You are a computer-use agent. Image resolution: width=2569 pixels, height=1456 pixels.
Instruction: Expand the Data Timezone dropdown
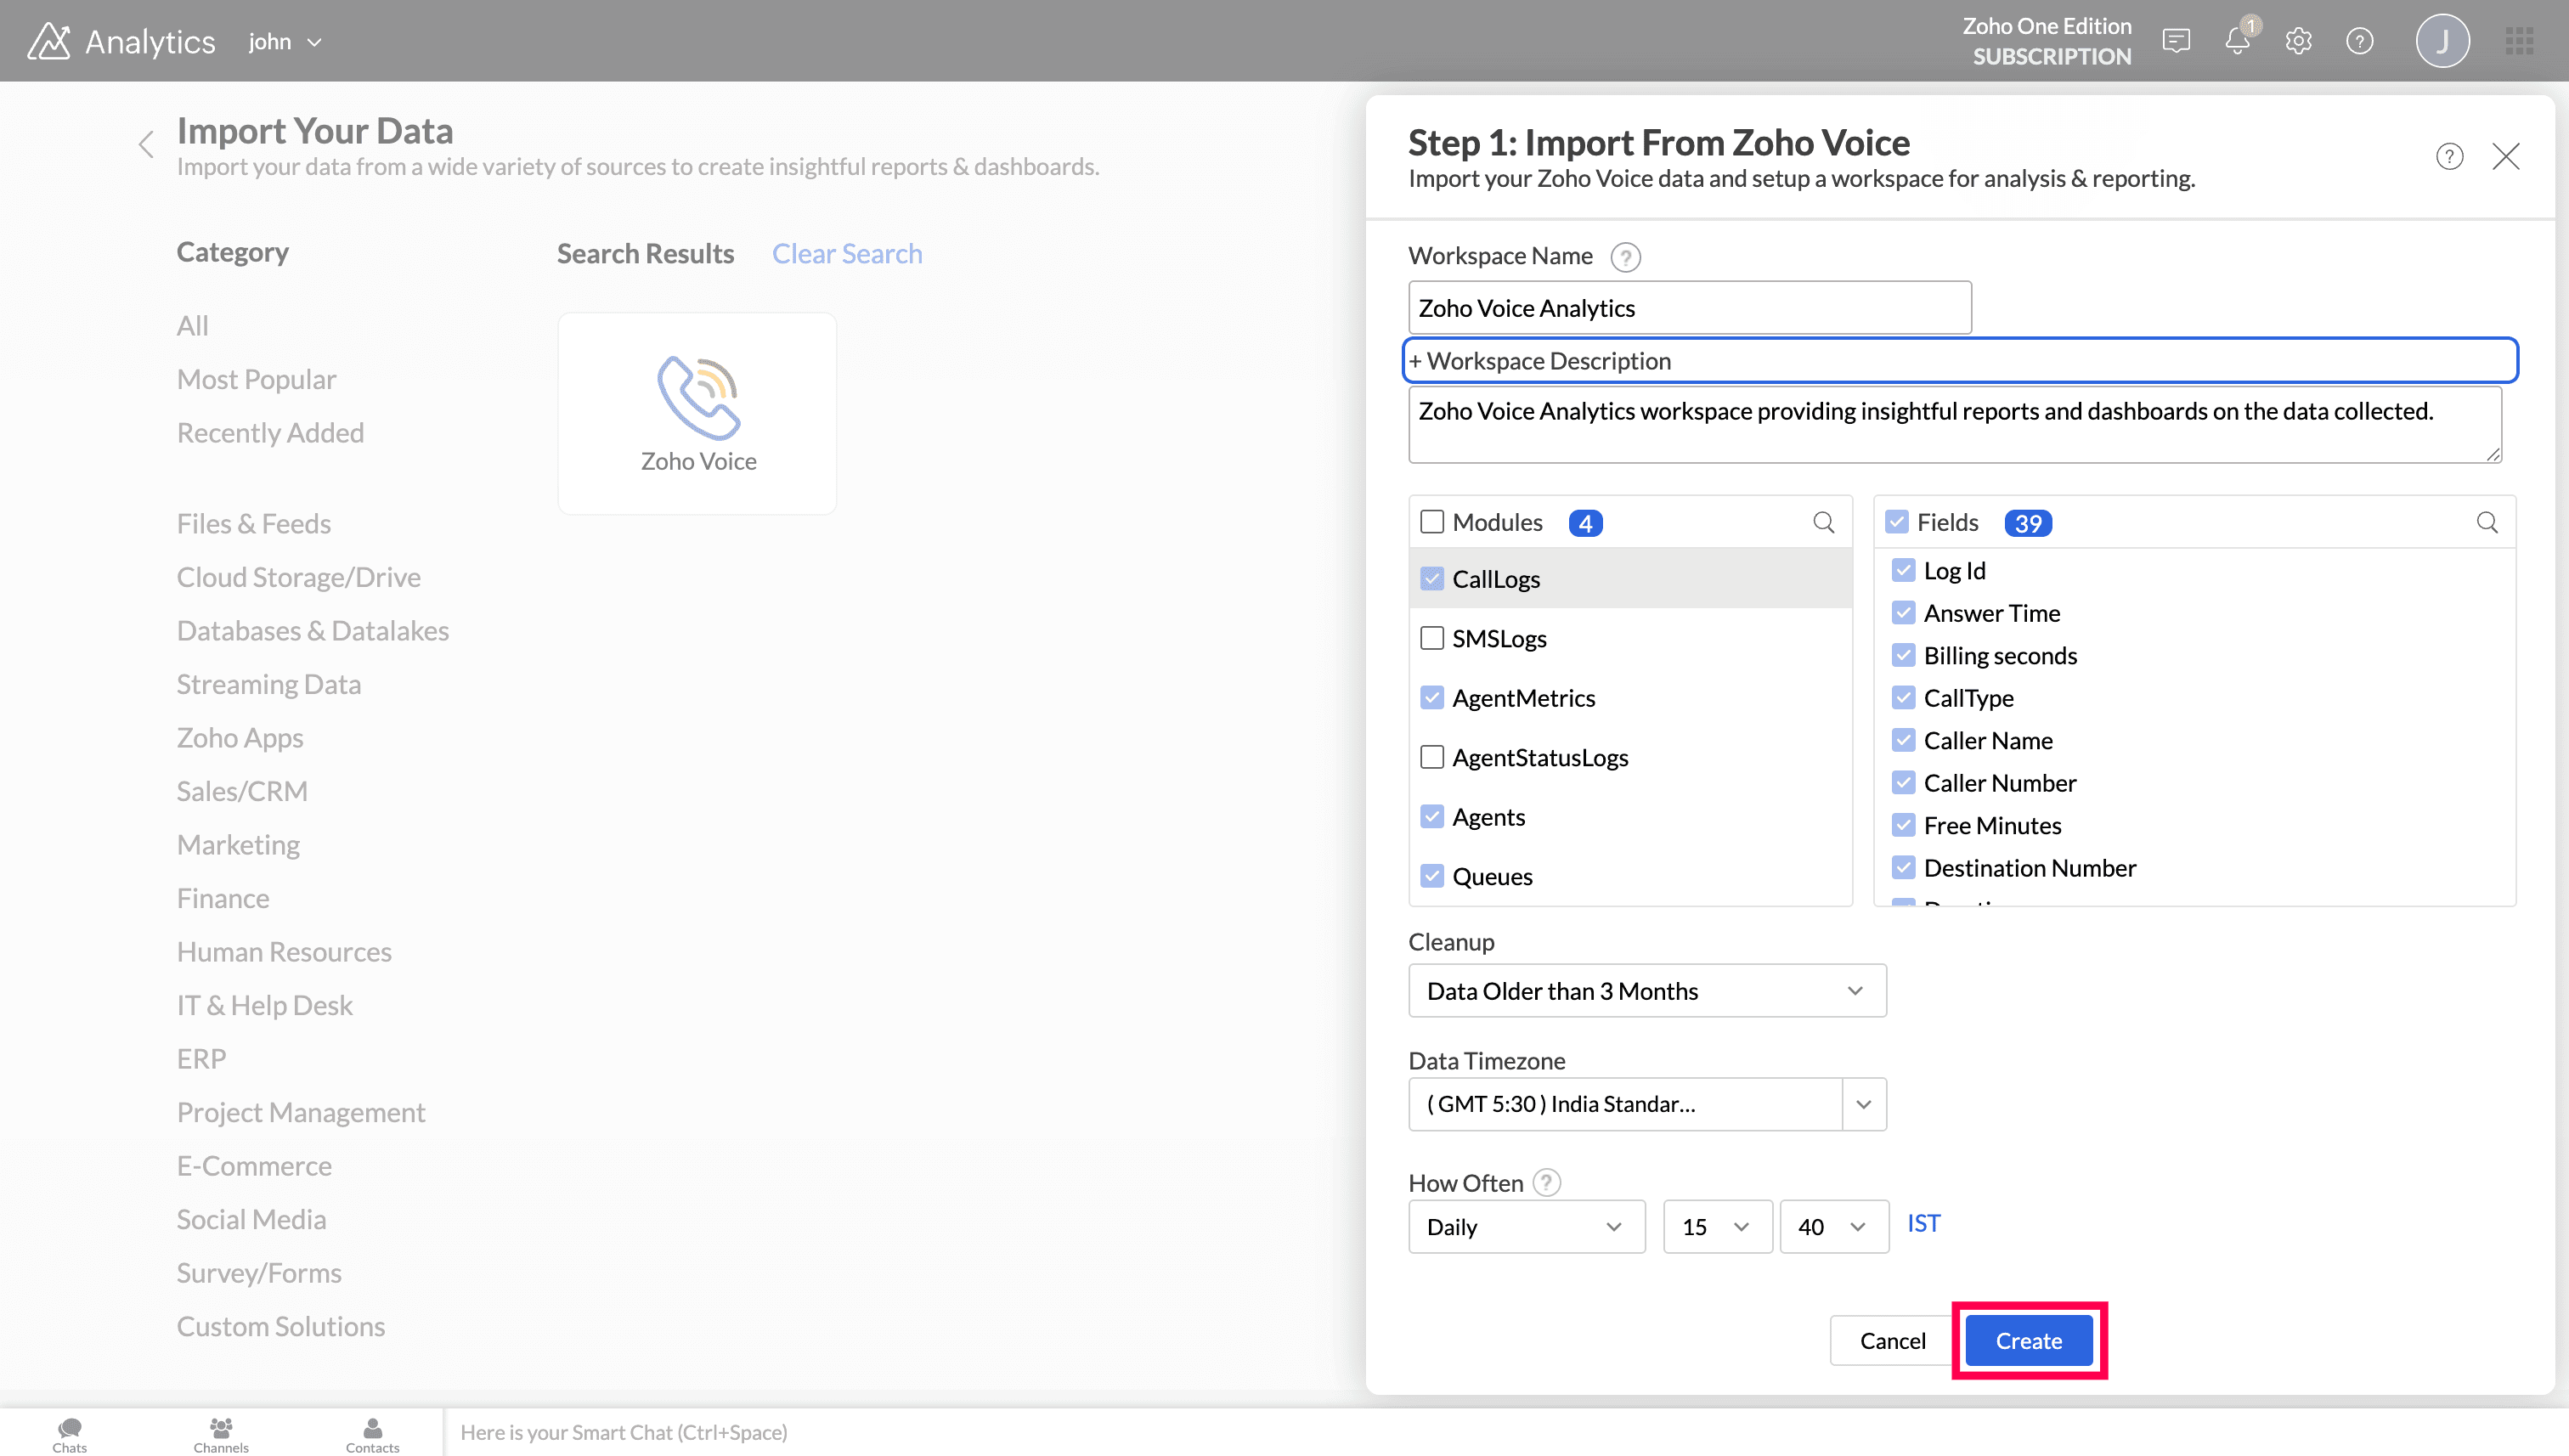(x=1863, y=1104)
